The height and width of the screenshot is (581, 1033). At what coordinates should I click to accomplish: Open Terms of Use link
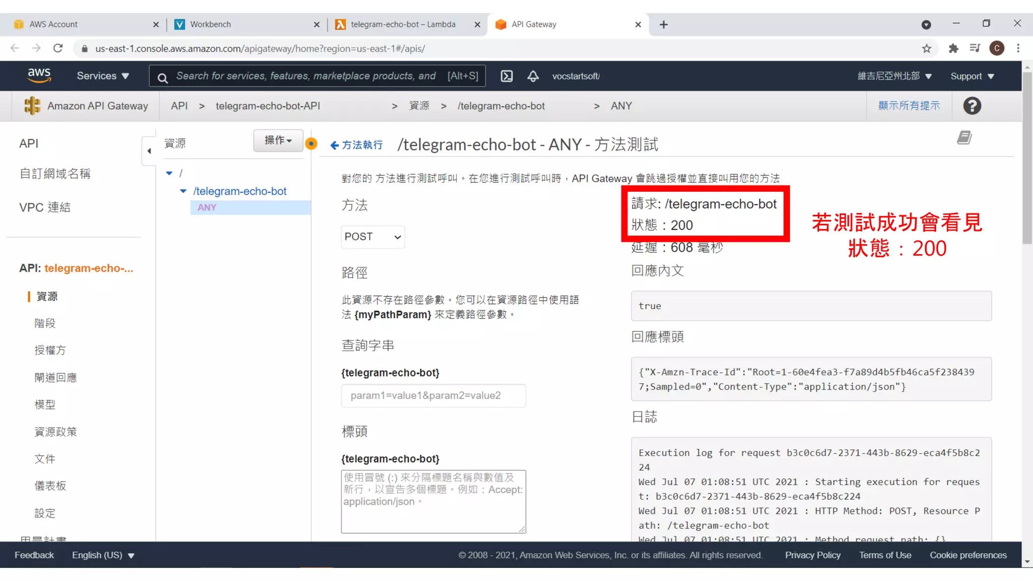point(885,555)
